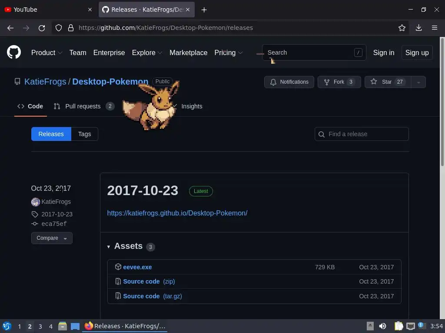Open the Compare dropdown button
445x333 pixels.
point(52,238)
